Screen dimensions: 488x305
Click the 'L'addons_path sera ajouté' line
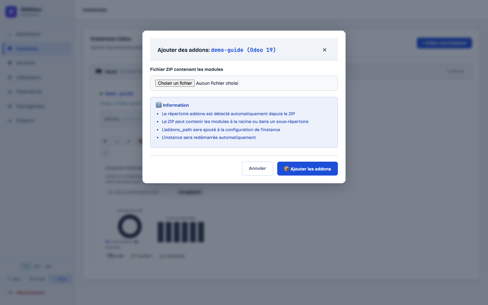click(x=221, y=129)
